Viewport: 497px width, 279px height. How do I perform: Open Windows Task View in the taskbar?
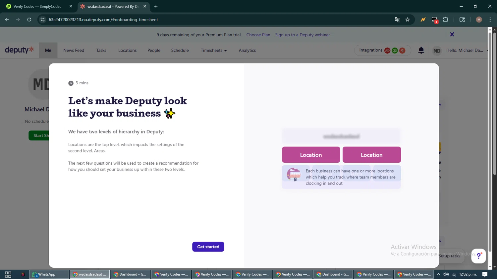point(8,274)
